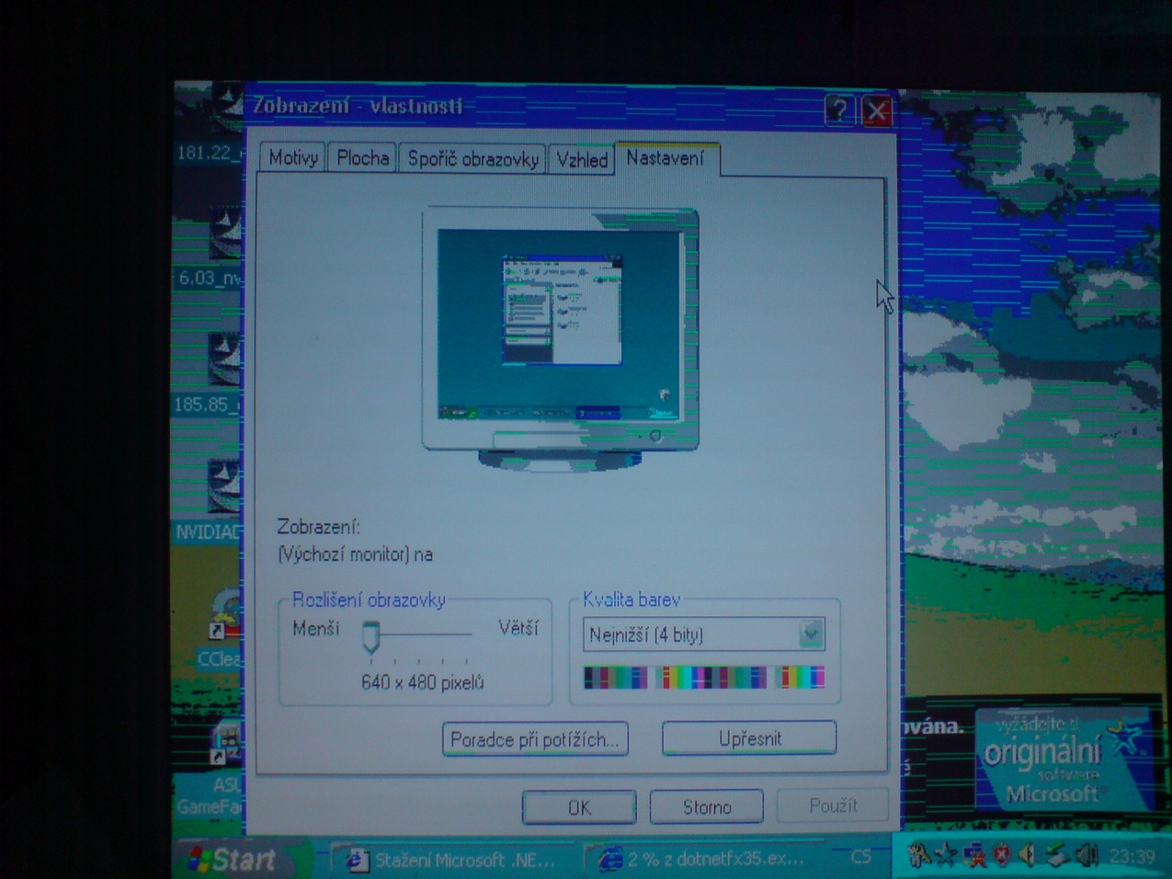Expand the Kvalita barev color quality dropdown

[x=810, y=634]
